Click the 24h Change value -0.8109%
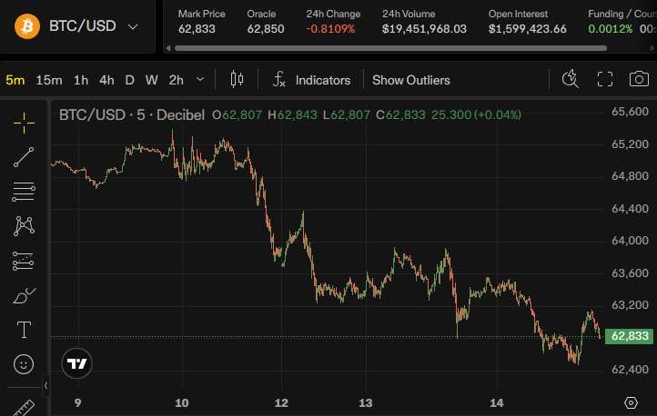 click(330, 29)
